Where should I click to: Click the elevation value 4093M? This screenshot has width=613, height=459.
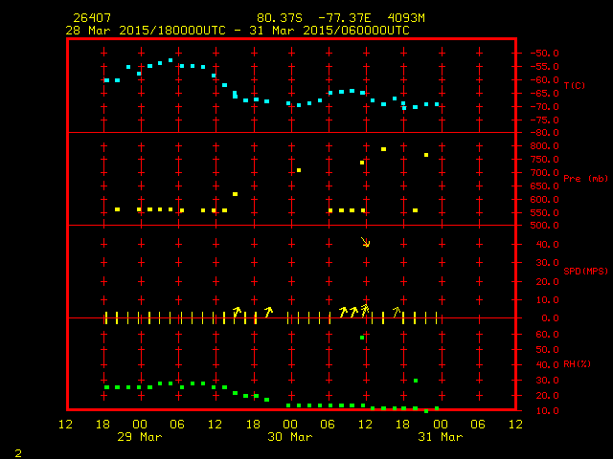tap(406, 18)
